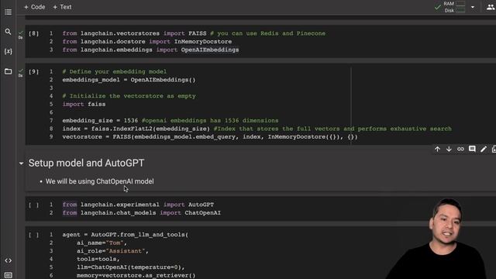Add a comment with the comment icon

472,149
